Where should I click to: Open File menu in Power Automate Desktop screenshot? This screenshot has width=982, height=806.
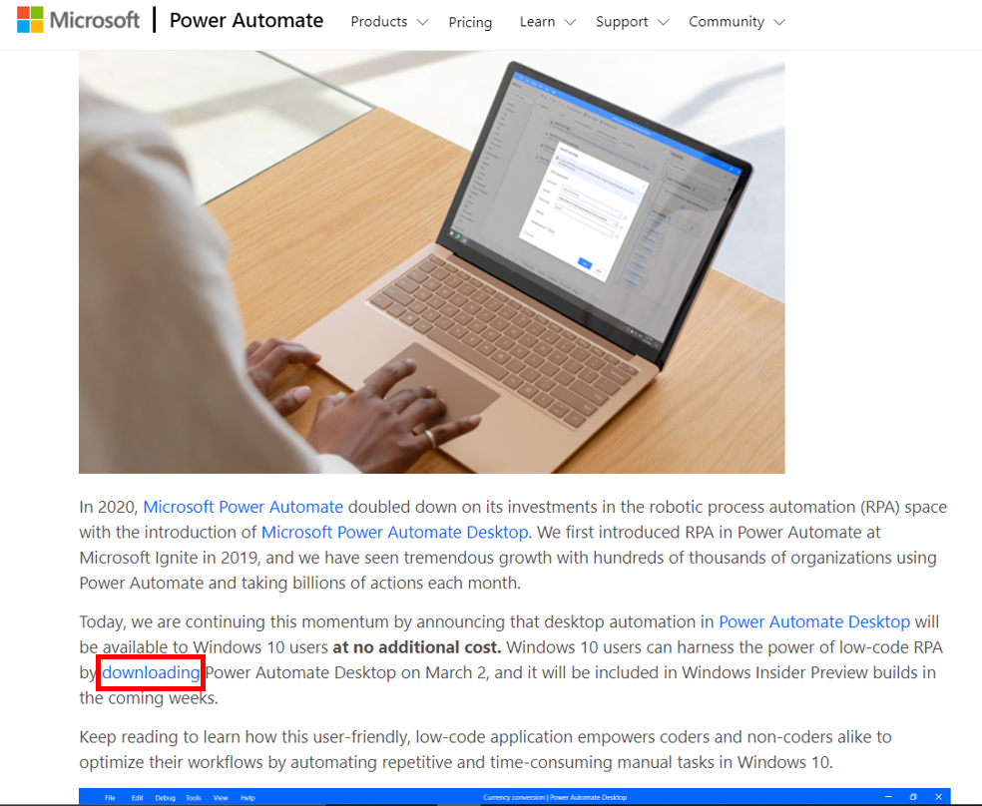[x=110, y=798]
